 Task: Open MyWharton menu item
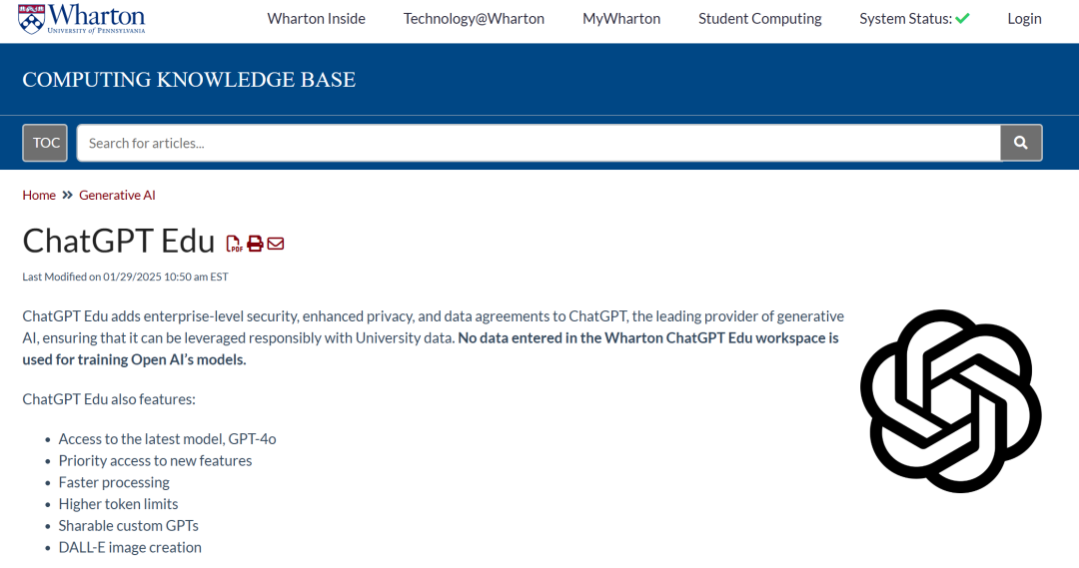point(621,19)
